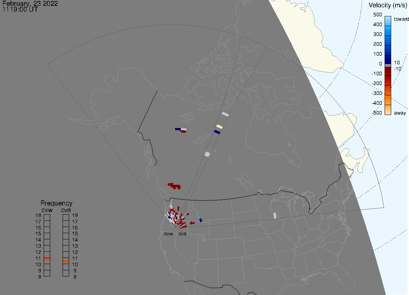Click the time stamp "1119:00 UT"
Screen dimensions: 409x295
[x=20, y=9]
